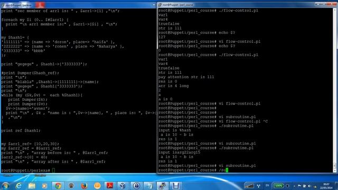Click '$v->{name}='avner';' code line
The image size is (338, 190).
28,108
